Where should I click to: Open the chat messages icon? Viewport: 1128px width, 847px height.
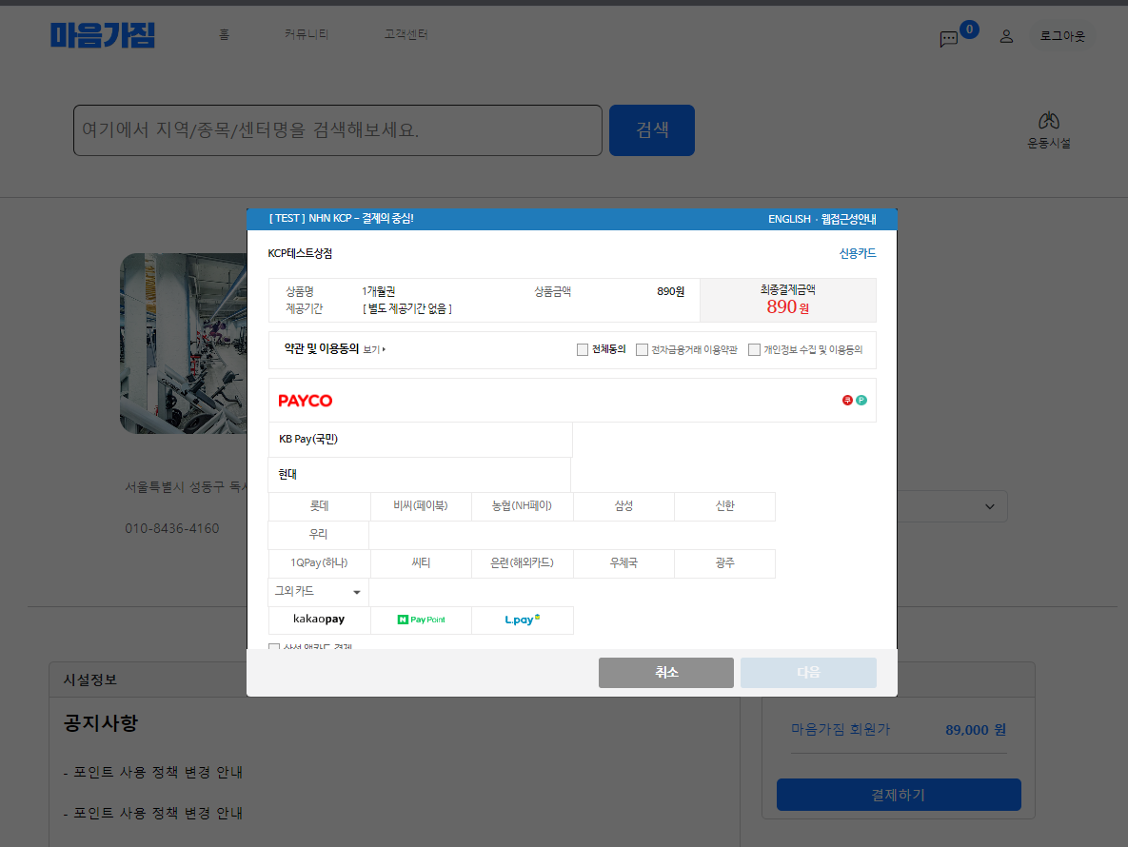pos(948,39)
